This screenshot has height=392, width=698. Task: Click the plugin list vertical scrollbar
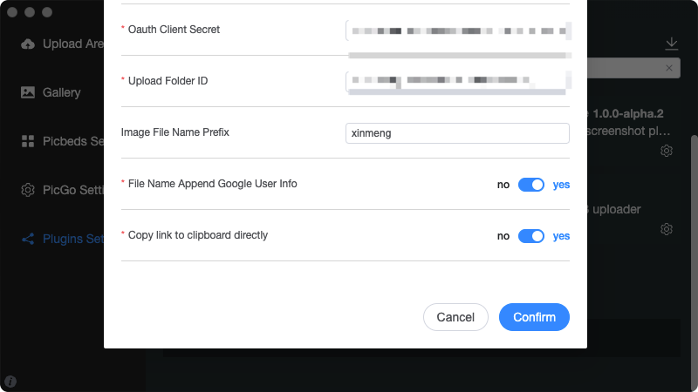click(x=694, y=262)
